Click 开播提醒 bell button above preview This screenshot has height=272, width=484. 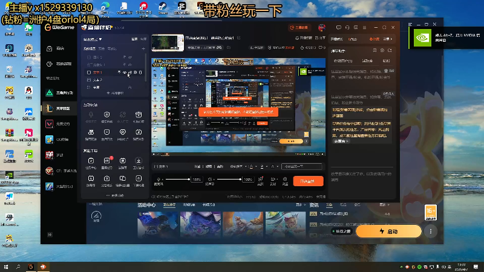pos(304,38)
